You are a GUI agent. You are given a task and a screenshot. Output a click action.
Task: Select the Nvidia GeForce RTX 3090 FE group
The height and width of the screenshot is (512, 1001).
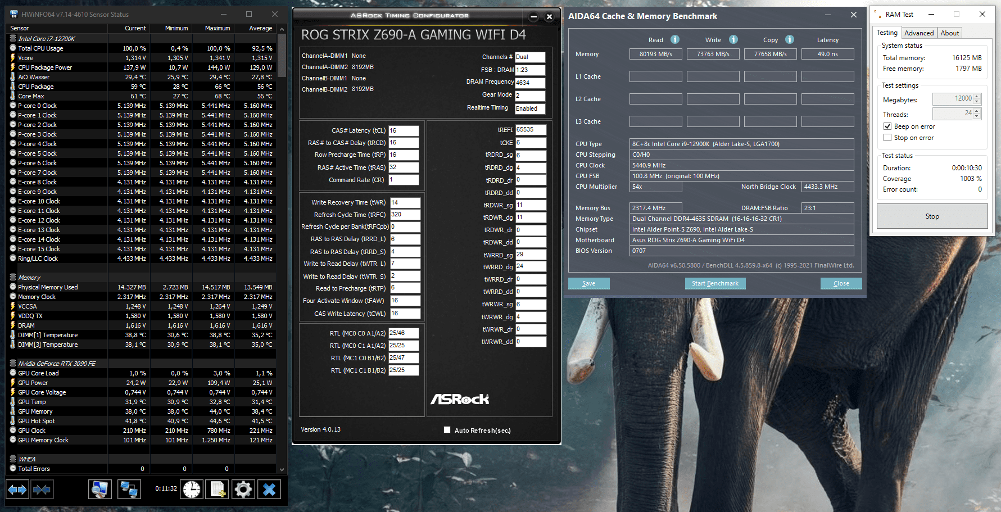pos(142,364)
